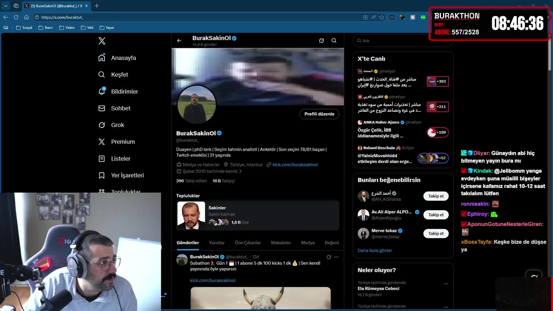Join live space with +393 listeners
This screenshot has width=553, height=311.
click(438, 81)
